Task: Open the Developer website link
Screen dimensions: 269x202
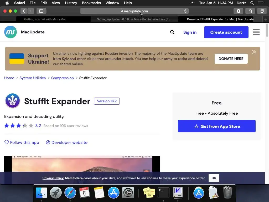Action: pos(66,142)
